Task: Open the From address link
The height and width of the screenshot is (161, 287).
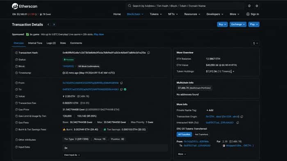Action: click(x=91, y=83)
